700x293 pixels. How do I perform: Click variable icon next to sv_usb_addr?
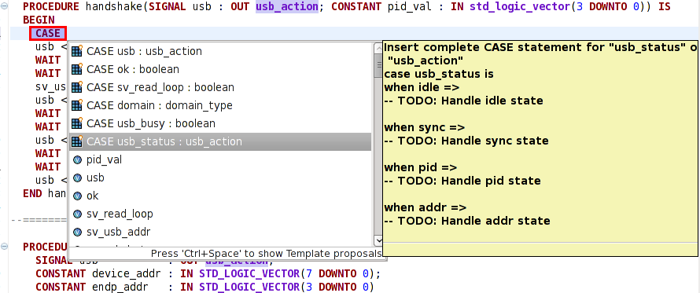(x=77, y=232)
